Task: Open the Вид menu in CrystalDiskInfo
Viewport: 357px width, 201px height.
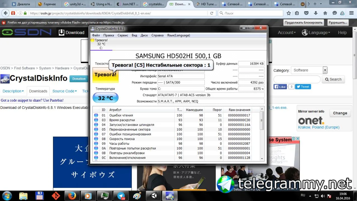Action: pos(134,35)
